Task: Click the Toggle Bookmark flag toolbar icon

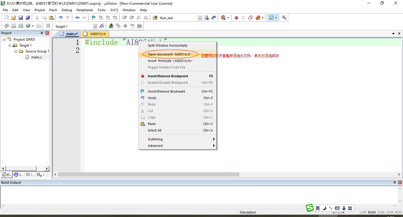Action: [x=94, y=18]
